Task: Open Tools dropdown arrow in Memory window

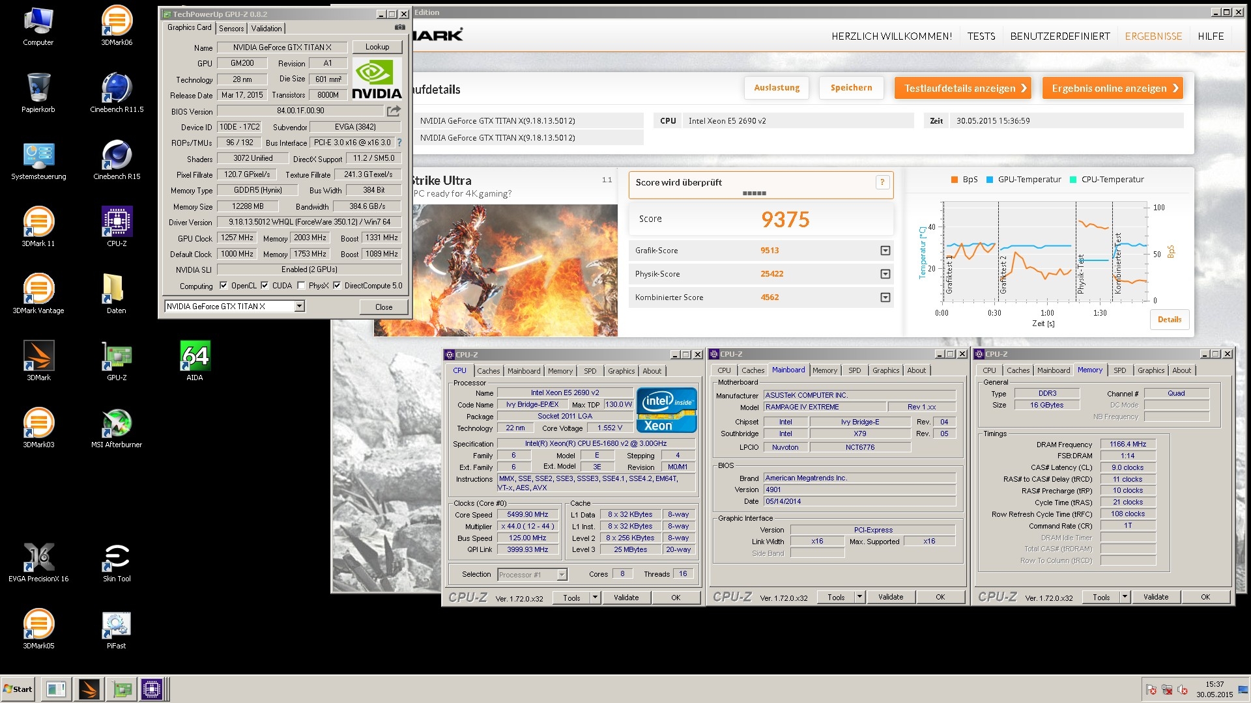Action: [x=1125, y=597]
